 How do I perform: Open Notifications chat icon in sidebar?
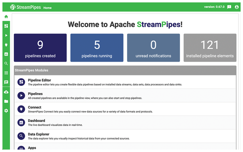coord(6,82)
